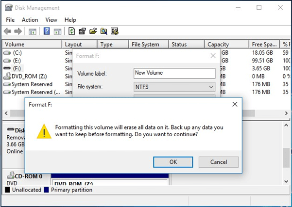292x207 pixels.
Task: Toggle the action pane toolbar icon
Action: [x=57, y=31]
